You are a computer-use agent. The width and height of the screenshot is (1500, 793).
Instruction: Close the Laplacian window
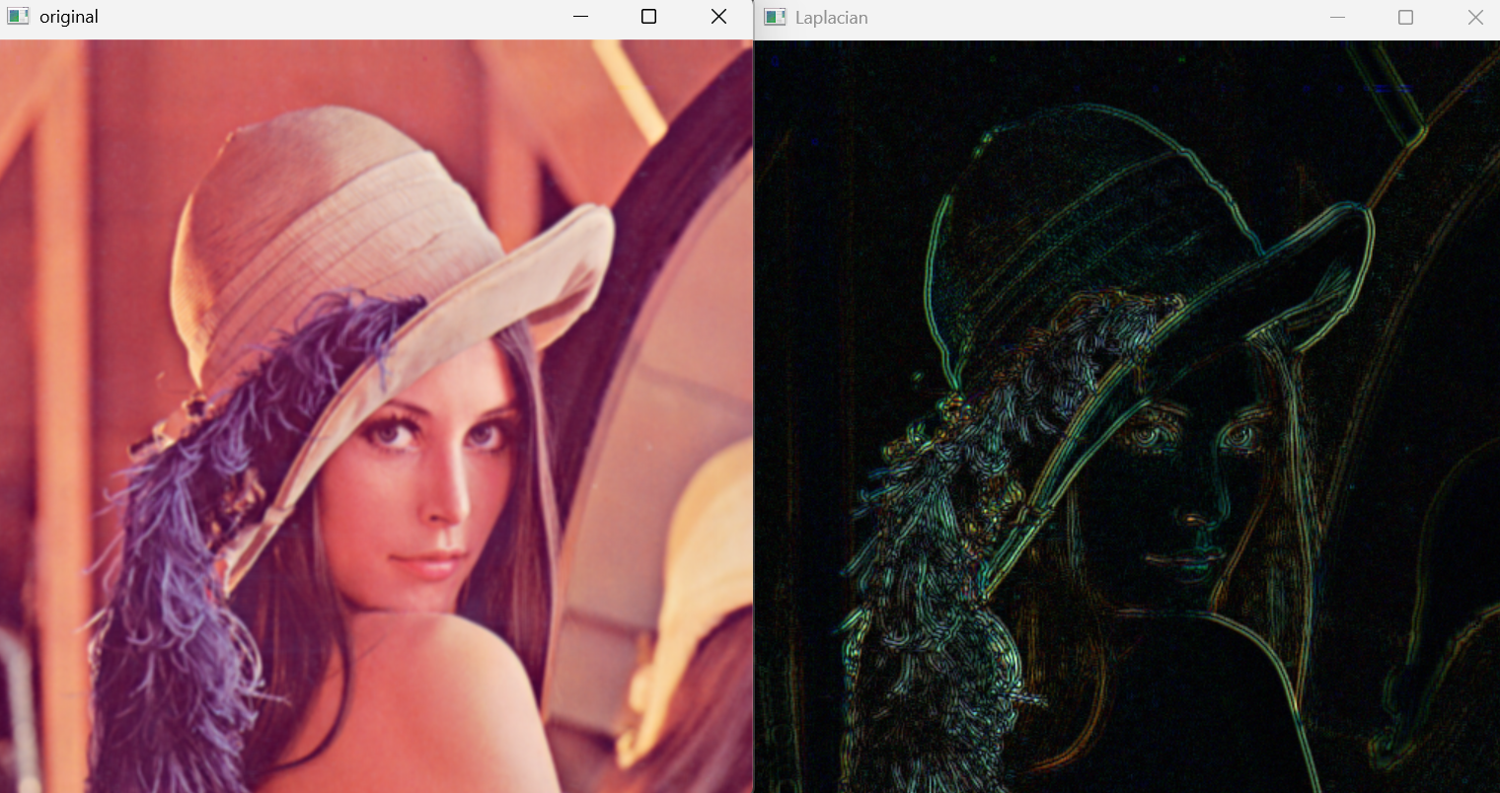pyautogui.click(x=1475, y=18)
